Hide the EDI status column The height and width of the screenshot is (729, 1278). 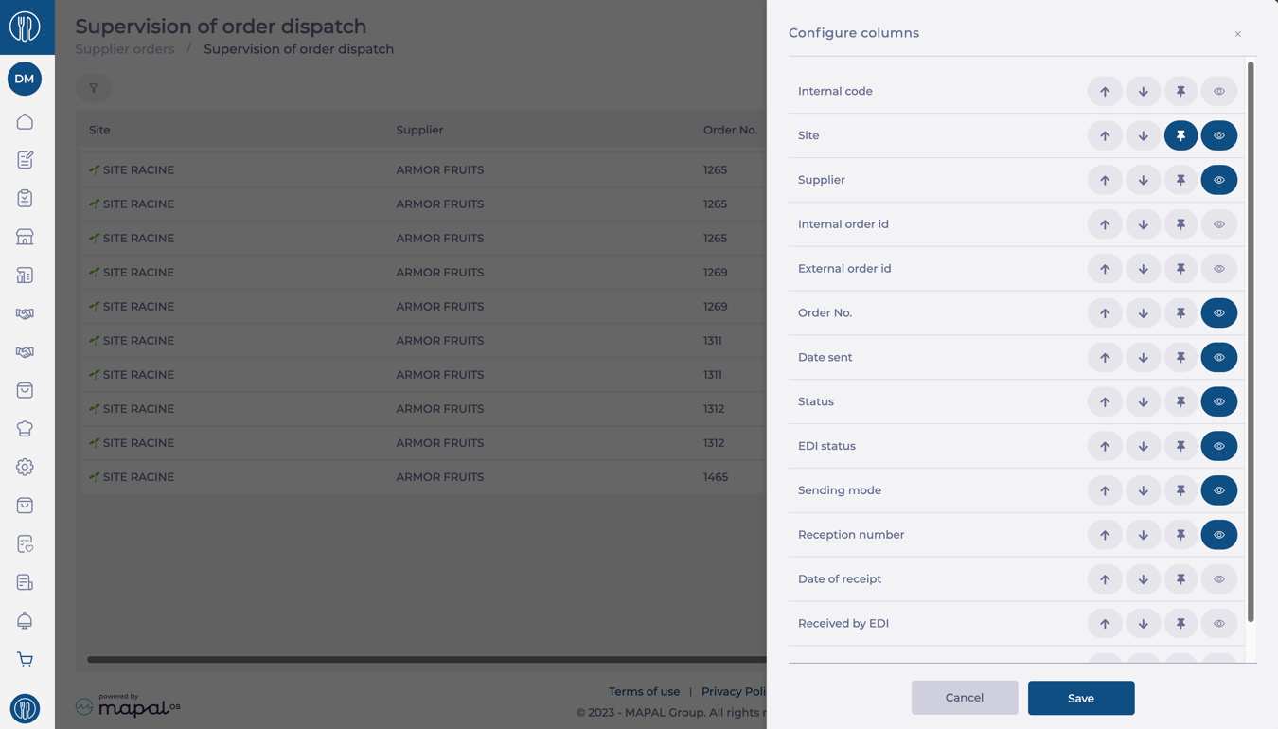tap(1218, 446)
